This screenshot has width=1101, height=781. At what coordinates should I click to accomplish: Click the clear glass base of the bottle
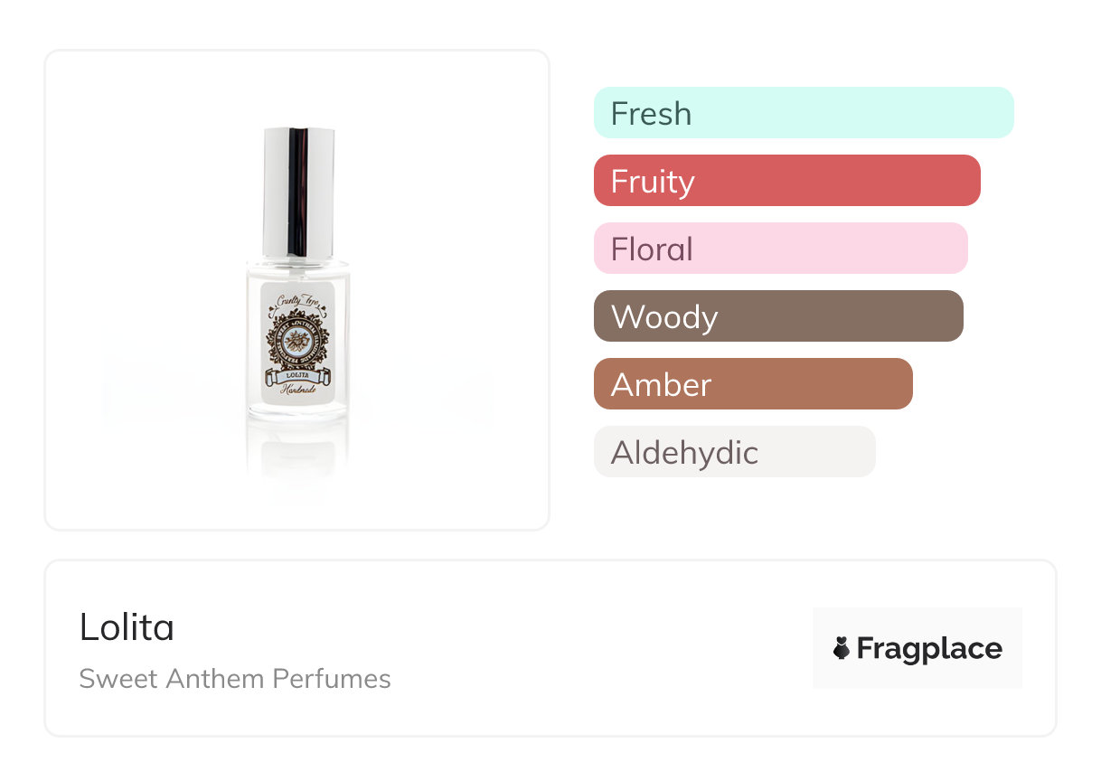pos(297,413)
